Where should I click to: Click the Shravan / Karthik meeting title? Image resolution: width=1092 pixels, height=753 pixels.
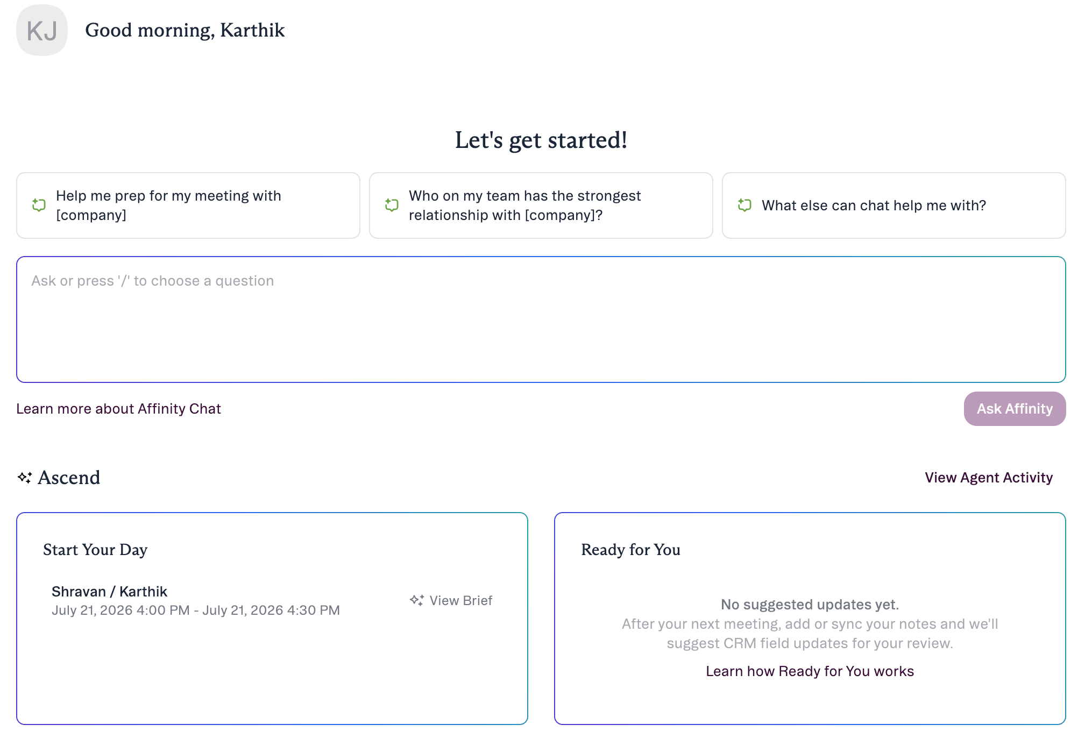point(109,592)
